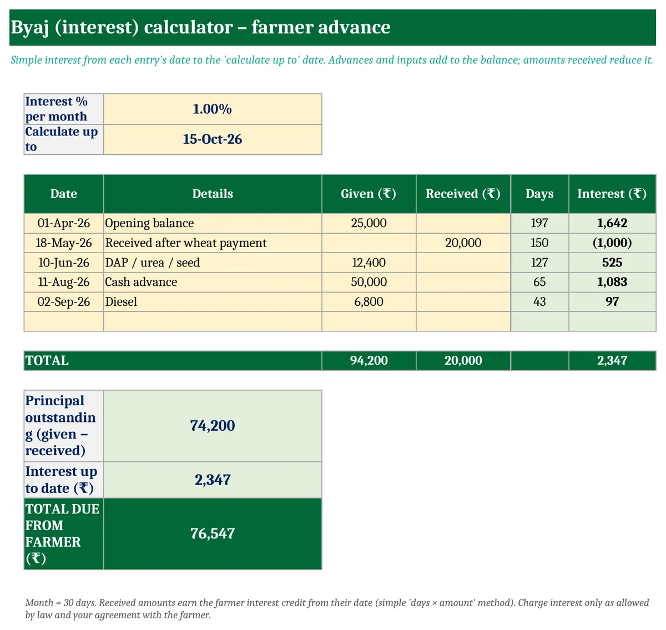Click the 'Principal outstanding' label
666x630 pixels.
[64, 426]
